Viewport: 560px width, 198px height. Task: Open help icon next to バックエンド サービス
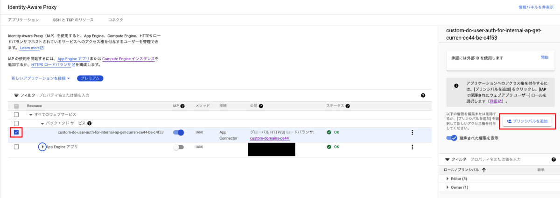click(x=89, y=123)
